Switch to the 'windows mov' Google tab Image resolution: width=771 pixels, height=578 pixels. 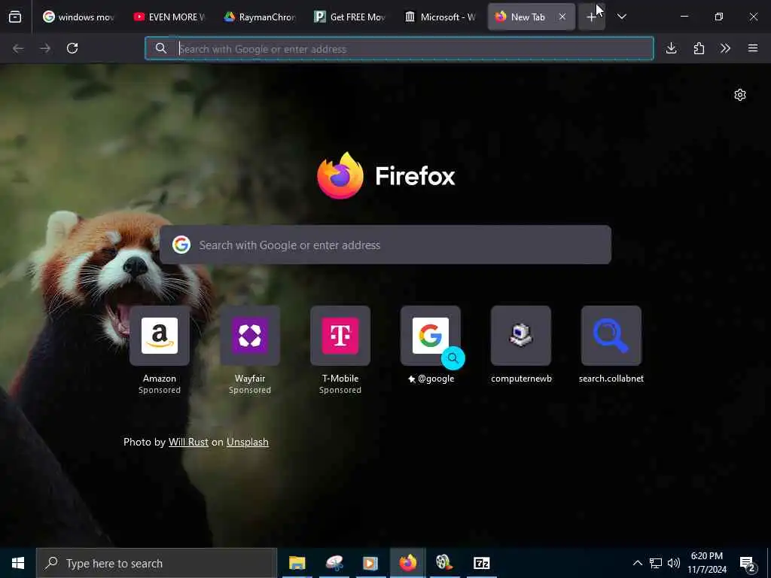(x=78, y=17)
